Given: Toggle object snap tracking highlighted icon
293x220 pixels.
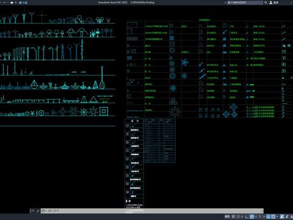Looking at the screenshot, I should pyautogui.click(x=268, y=216).
